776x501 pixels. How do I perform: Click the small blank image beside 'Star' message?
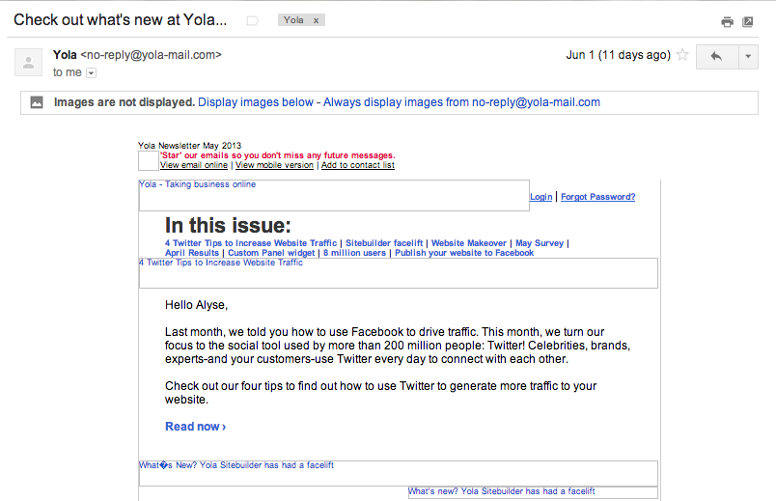tap(148, 161)
